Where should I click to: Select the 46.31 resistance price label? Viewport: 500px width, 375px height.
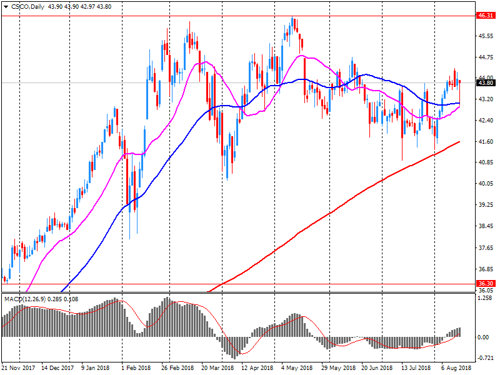(x=486, y=15)
